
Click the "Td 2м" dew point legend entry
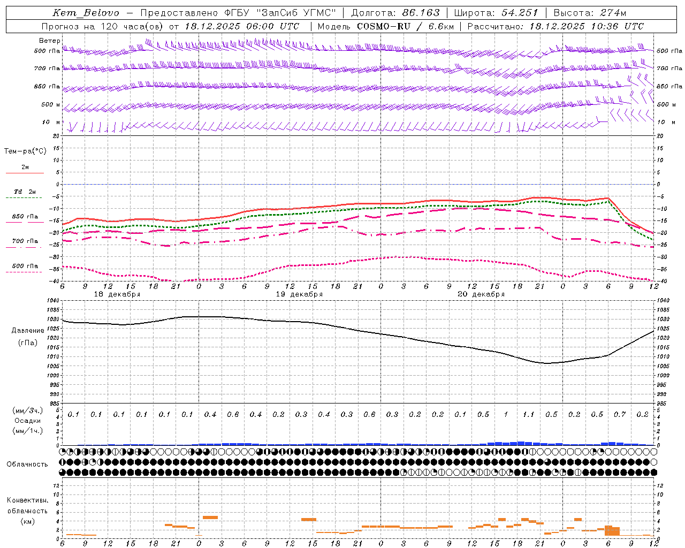point(25,192)
